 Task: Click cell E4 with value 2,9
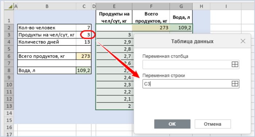point(114,42)
